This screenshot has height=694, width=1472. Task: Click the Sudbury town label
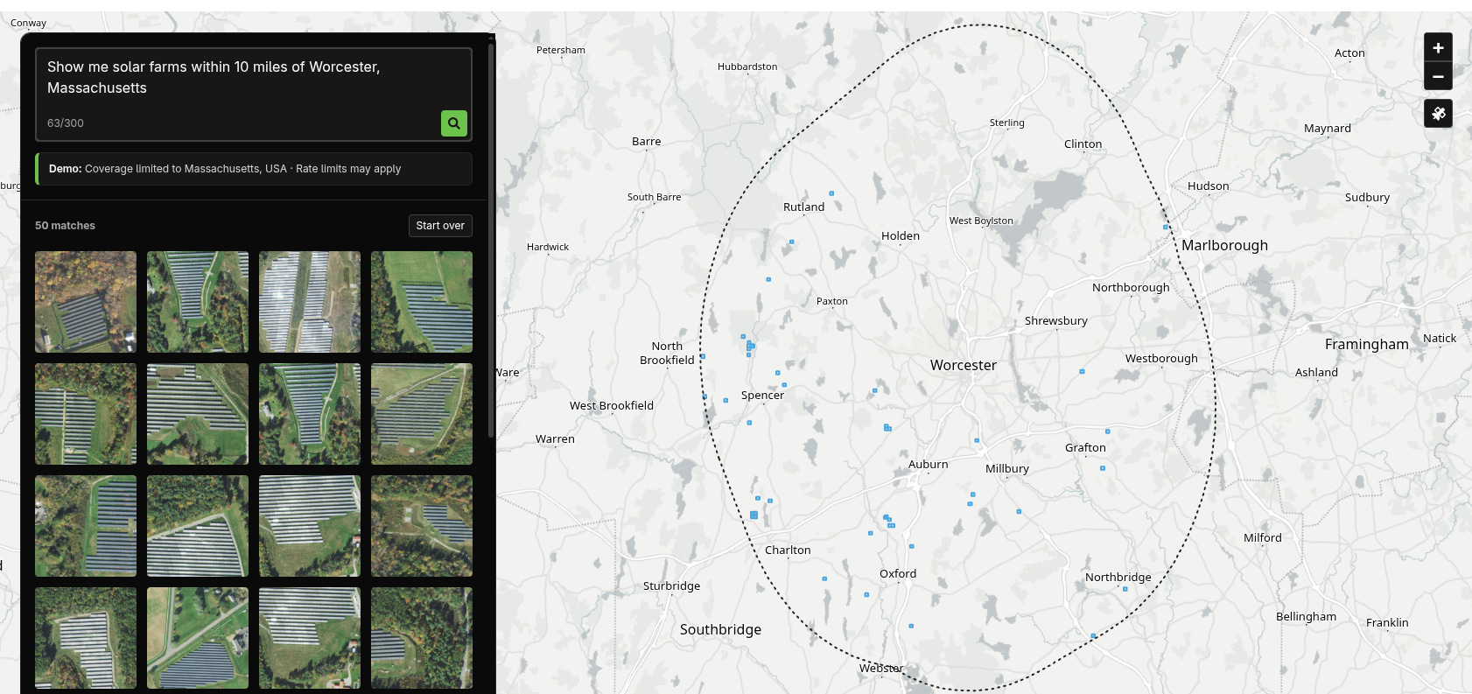coord(1367,197)
